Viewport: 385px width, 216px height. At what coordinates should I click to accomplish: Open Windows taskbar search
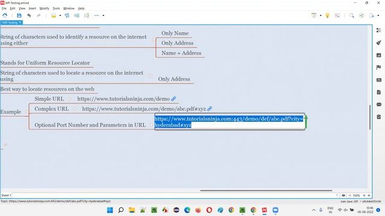(121, 210)
